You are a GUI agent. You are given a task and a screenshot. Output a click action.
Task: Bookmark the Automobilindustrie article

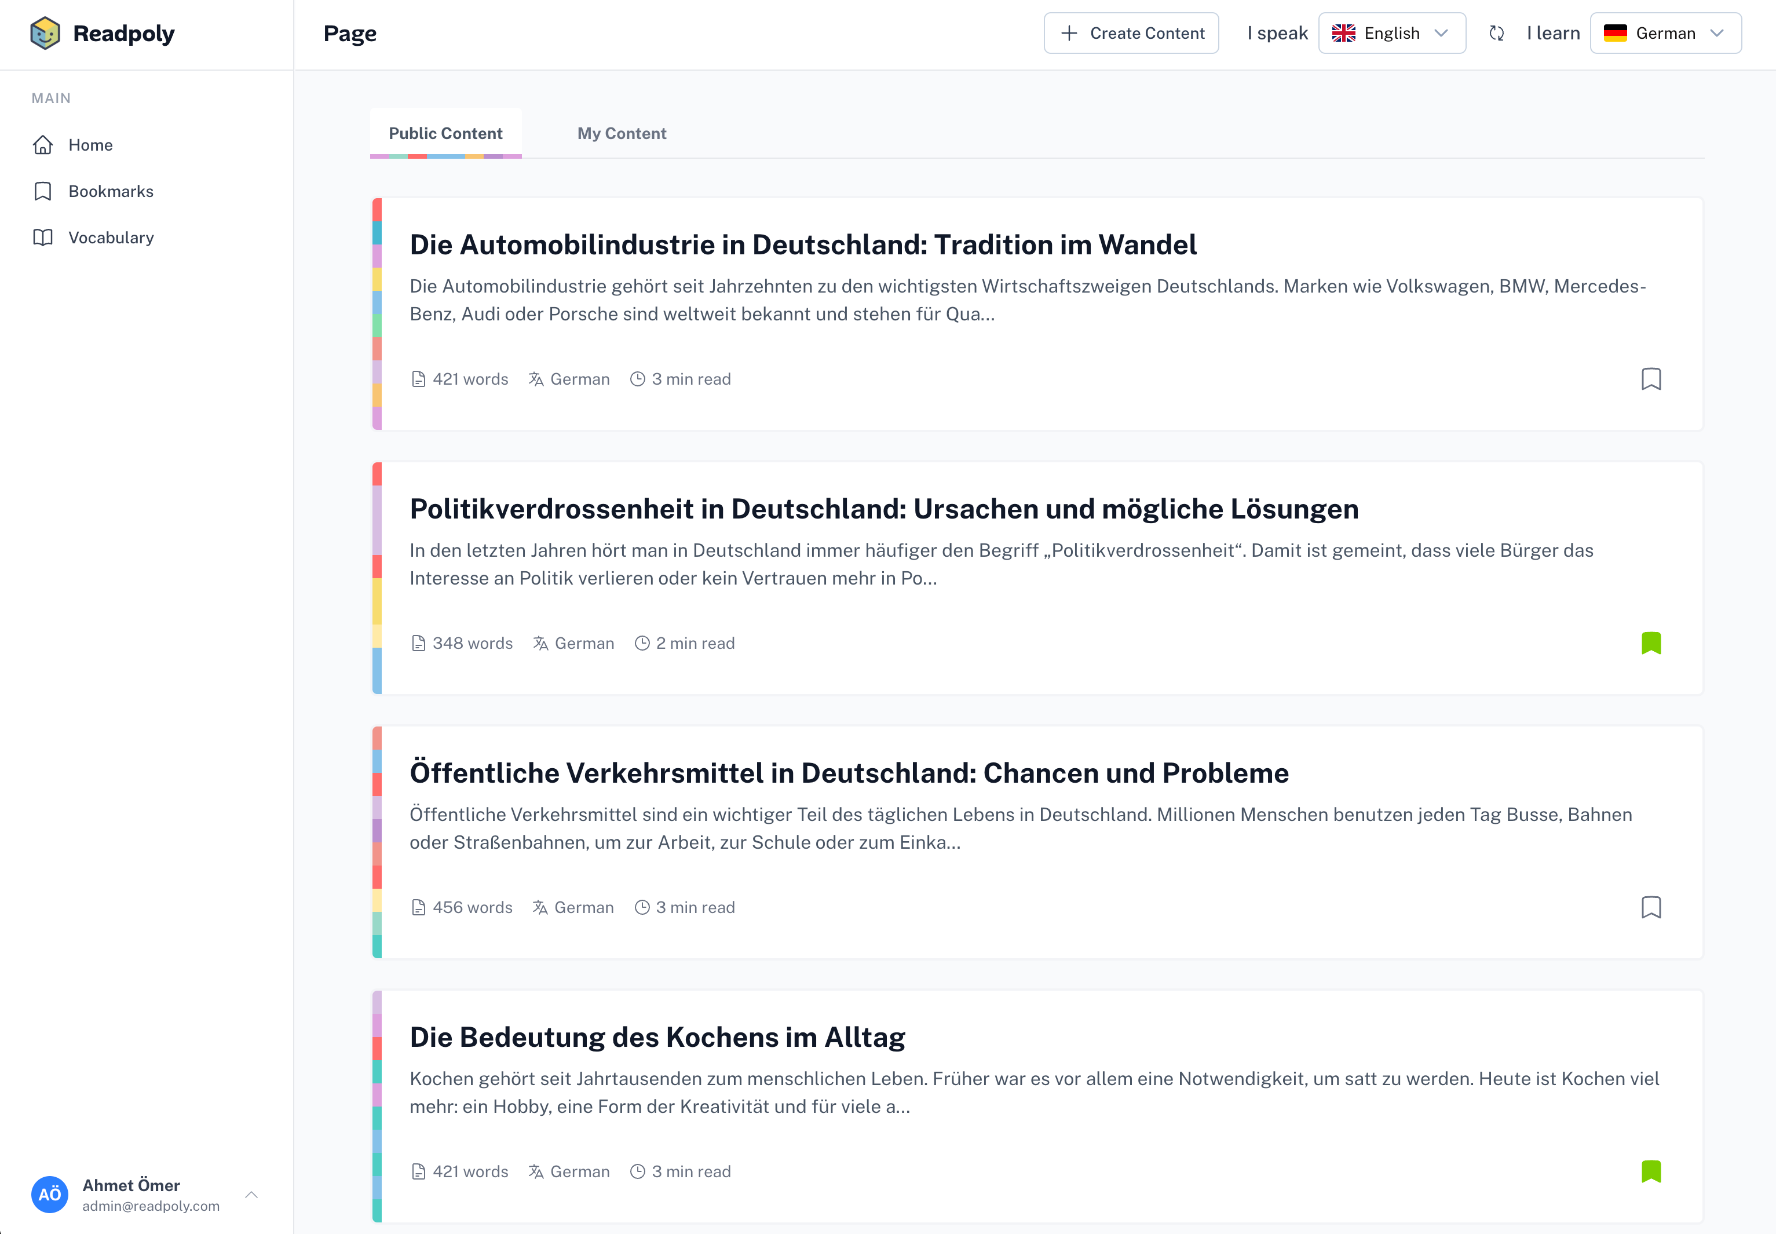[1651, 379]
